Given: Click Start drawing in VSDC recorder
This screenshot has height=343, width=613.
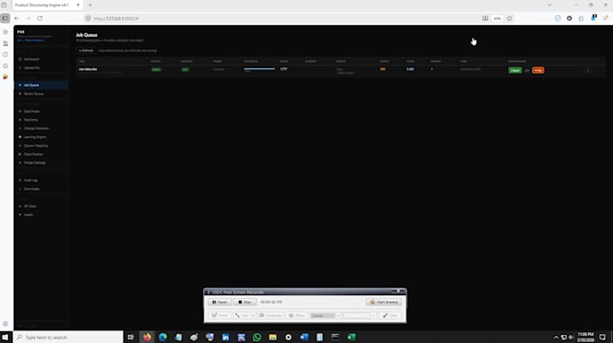Looking at the screenshot, I should coord(384,302).
